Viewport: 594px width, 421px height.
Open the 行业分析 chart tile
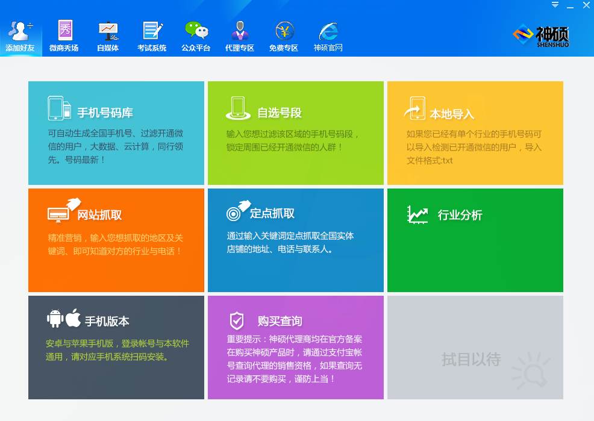[x=475, y=240]
